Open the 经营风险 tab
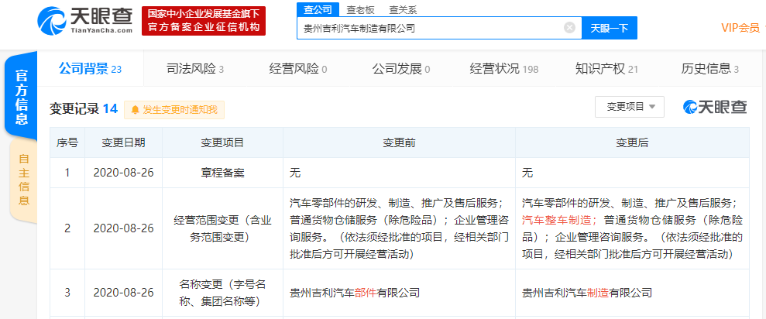Viewport: 766px width, 319px height. click(297, 69)
